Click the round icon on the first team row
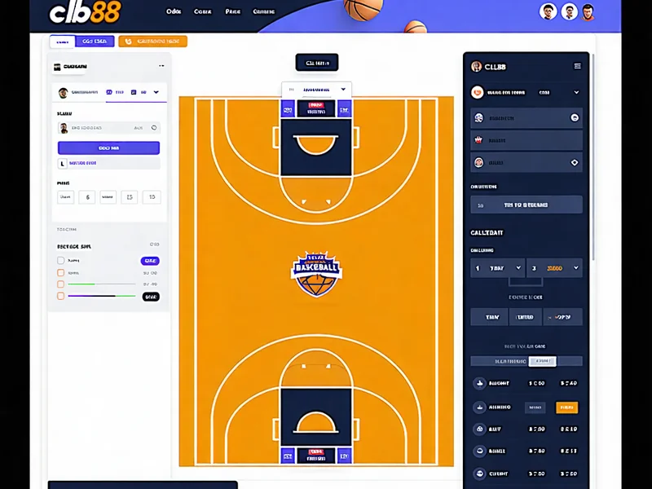652x489 pixels. [575, 117]
